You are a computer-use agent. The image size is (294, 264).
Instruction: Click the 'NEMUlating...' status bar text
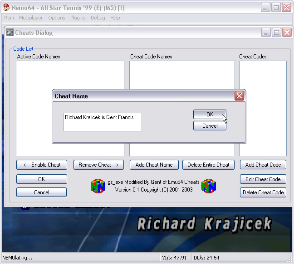[x=17, y=258]
